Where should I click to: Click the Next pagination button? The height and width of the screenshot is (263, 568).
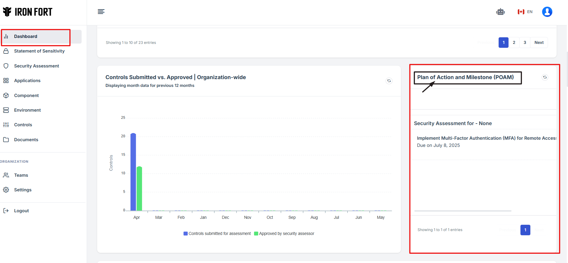539,42
